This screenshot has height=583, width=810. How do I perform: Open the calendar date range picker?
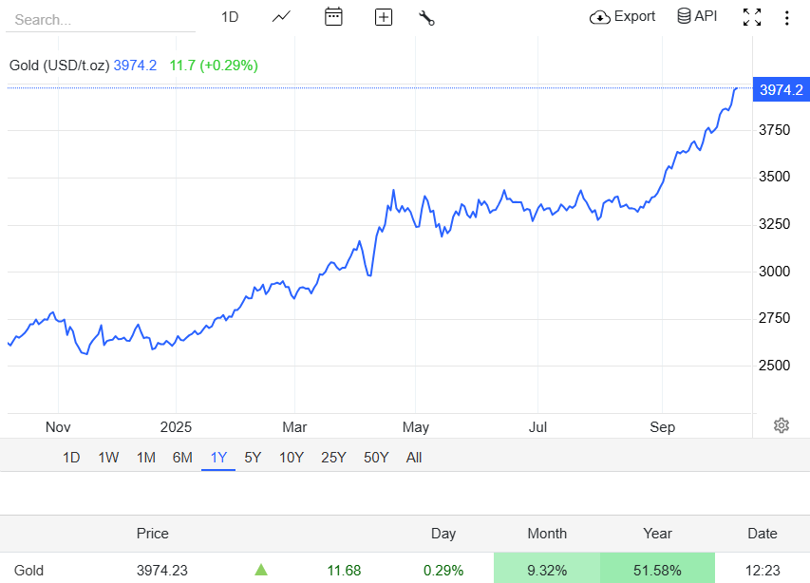[333, 17]
